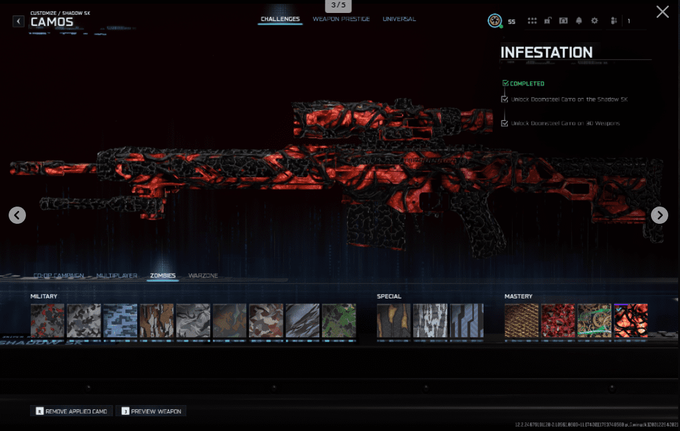Open settings gear icon

click(x=594, y=20)
